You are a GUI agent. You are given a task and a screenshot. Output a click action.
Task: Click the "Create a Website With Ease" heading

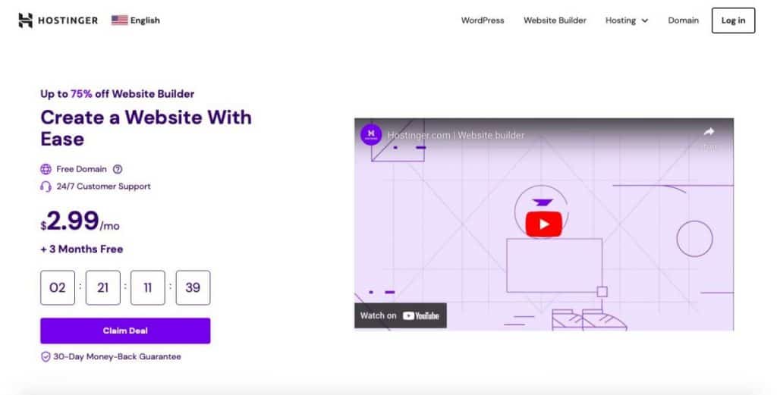[146, 128]
